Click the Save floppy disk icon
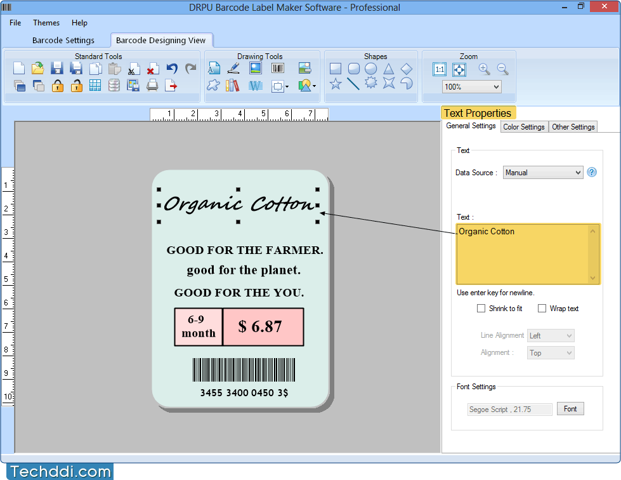 56,68
